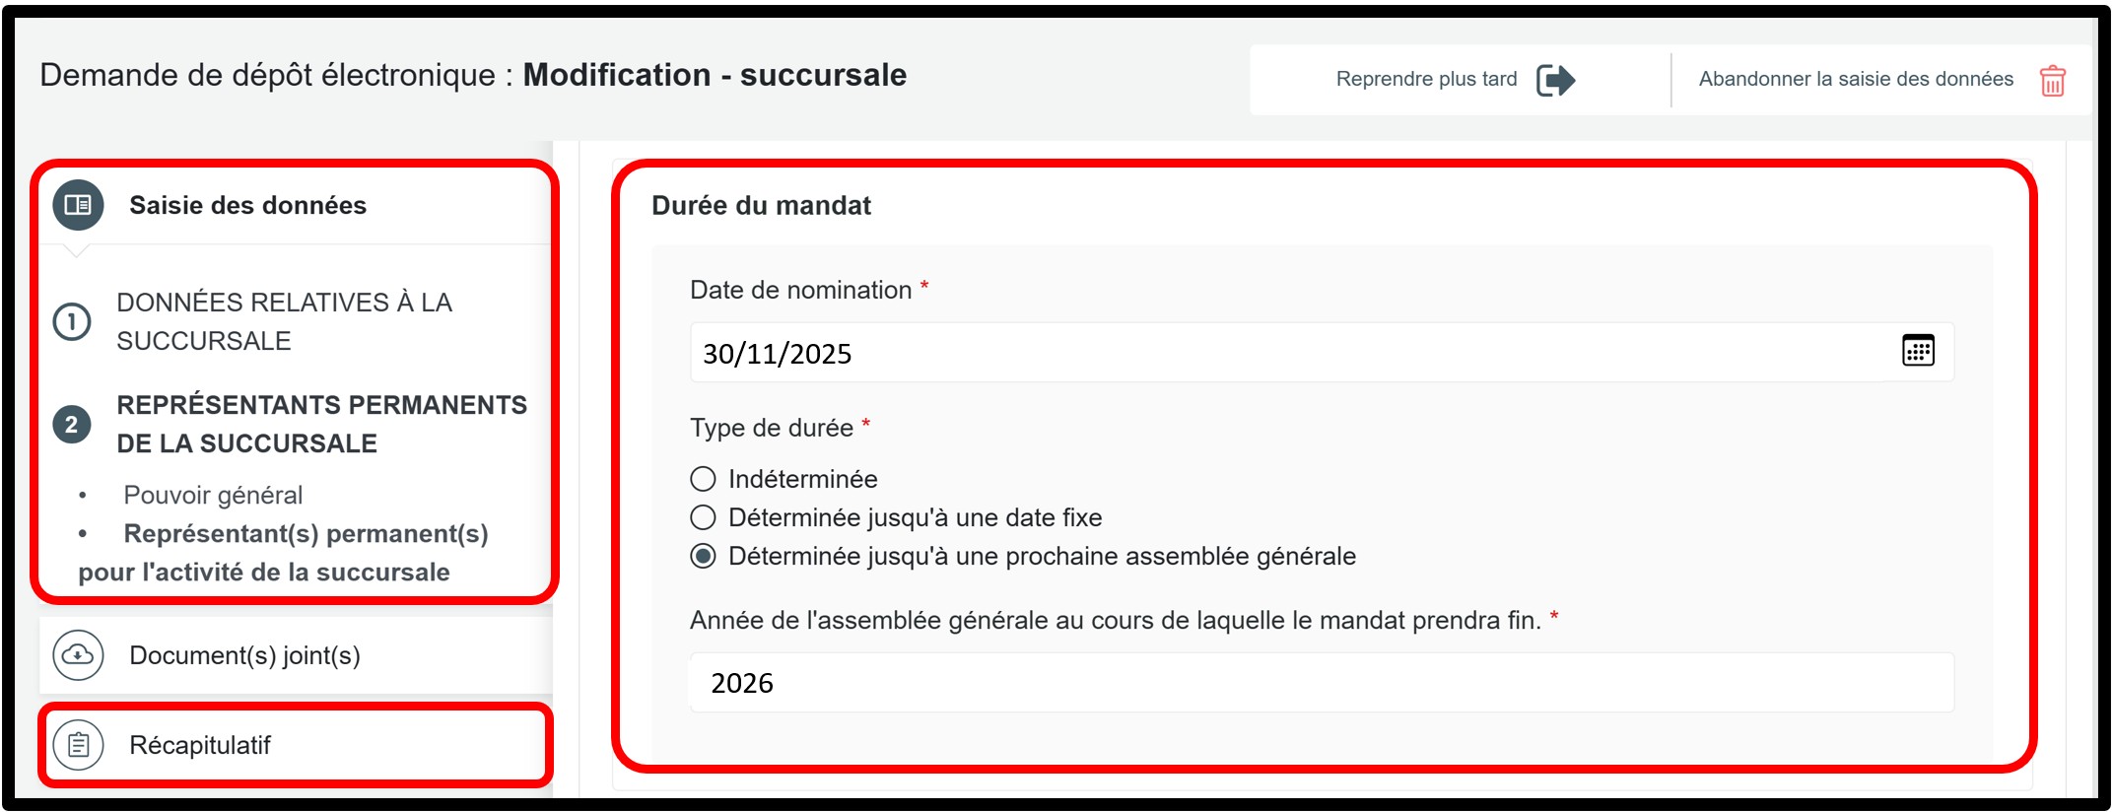Click the cloud download icon for documents

coord(78,655)
